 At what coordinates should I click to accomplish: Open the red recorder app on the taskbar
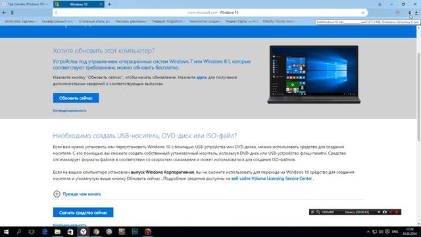(x=147, y=232)
